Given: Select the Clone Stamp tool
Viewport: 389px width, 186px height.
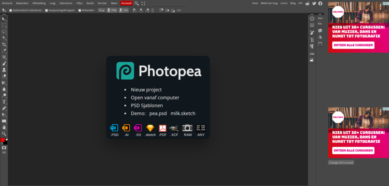Looking at the screenshot, I should [4, 70].
